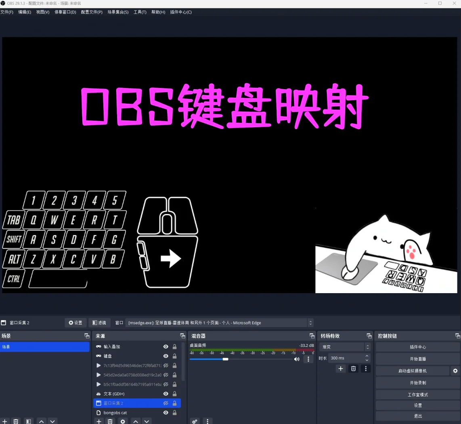Hide the bongobs cat source via eye icon
Screen dimensions: 461x424
coord(166,413)
